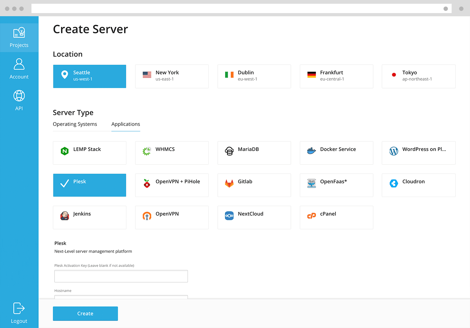Select Frankfurt eu-central-1 location
Viewport: 470px width, 328px height.
click(336, 76)
